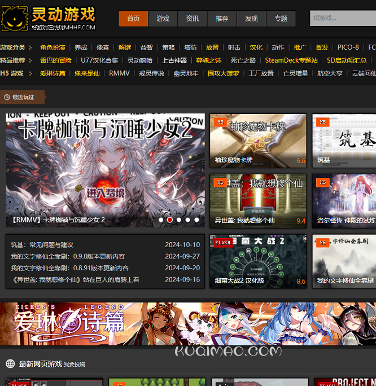
Task: Click FLASH badge on 细菌大战2 card
Action: [223, 243]
